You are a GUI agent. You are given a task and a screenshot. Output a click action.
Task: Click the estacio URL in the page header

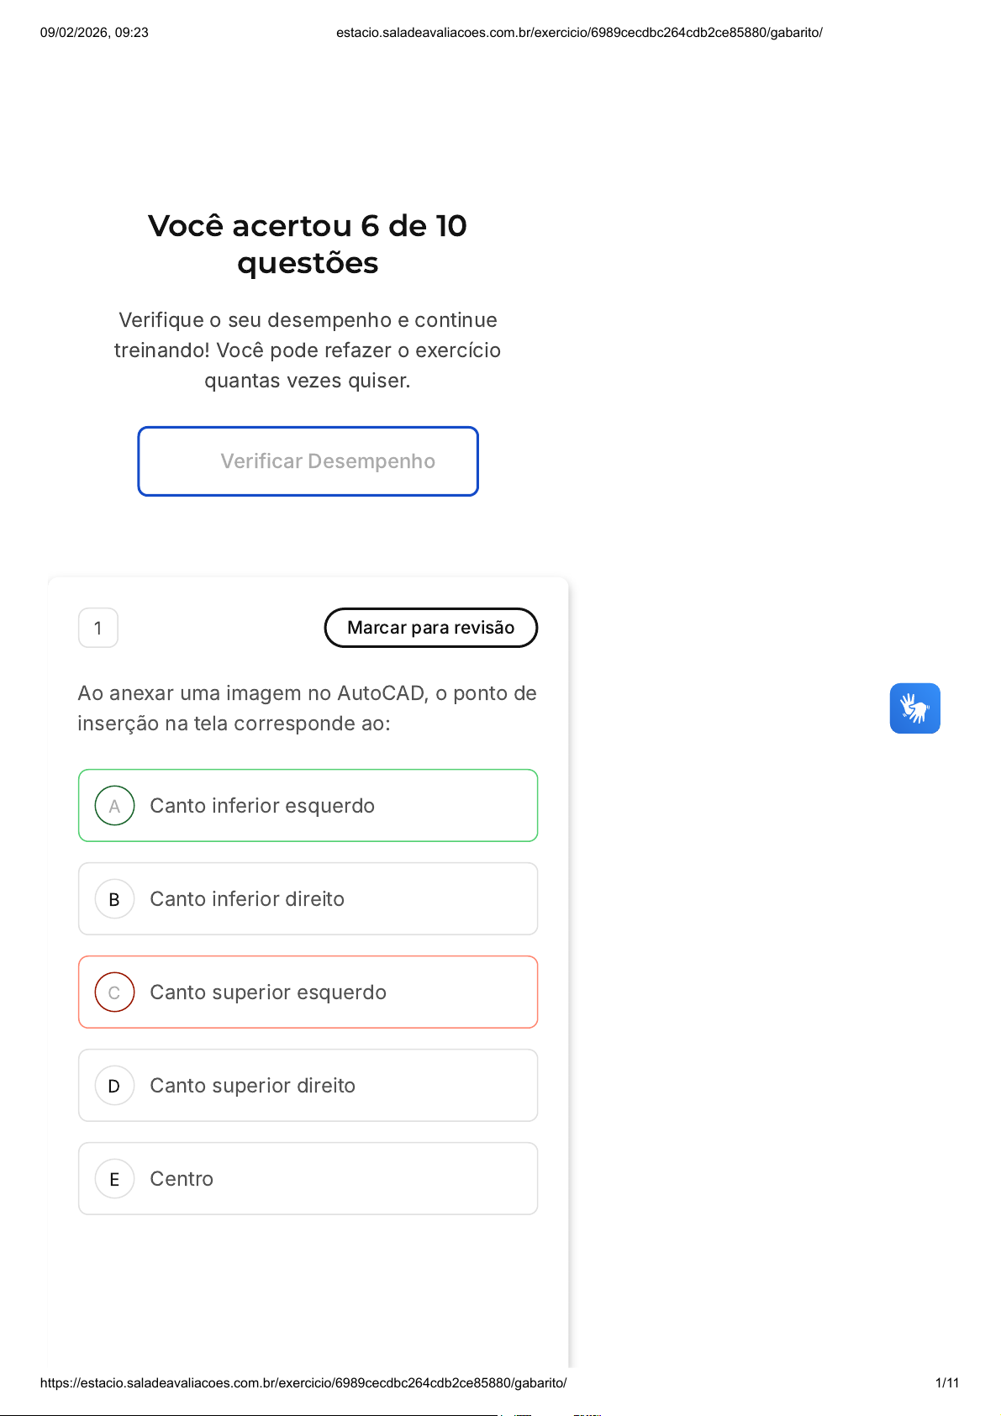tap(579, 33)
